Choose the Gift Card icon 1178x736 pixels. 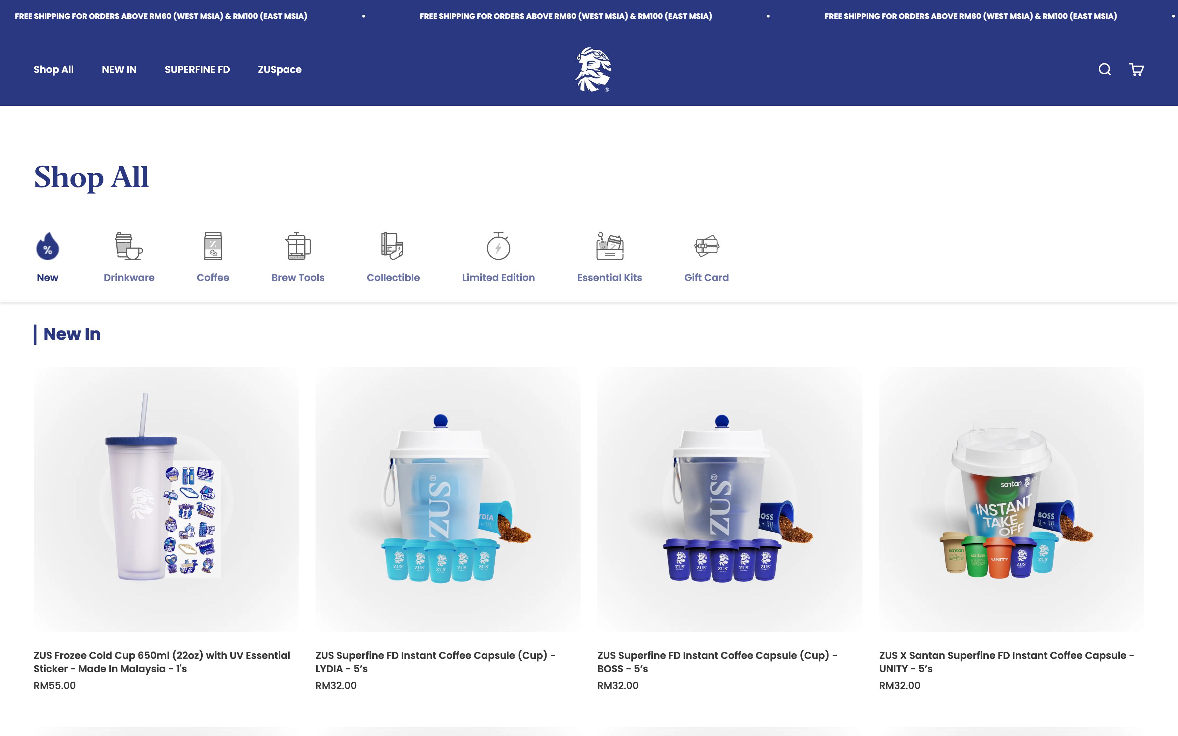[x=706, y=246]
